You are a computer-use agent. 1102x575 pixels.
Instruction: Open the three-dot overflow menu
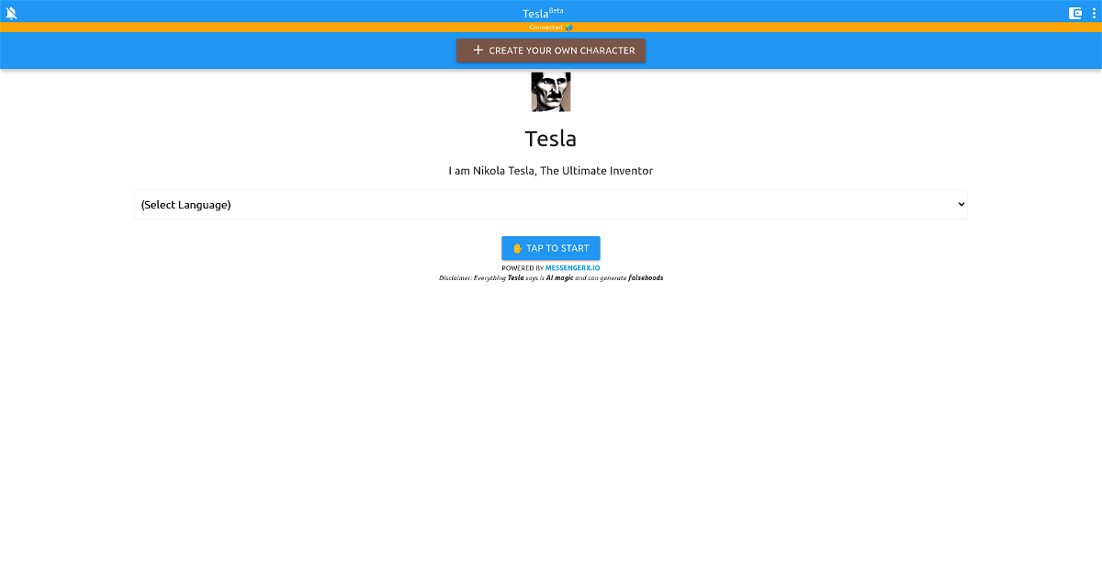pos(1094,13)
